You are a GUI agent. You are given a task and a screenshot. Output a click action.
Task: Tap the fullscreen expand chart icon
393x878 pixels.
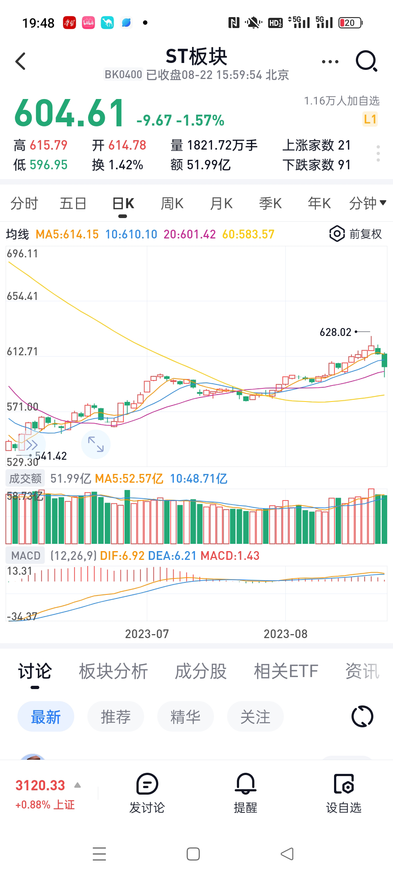click(96, 444)
